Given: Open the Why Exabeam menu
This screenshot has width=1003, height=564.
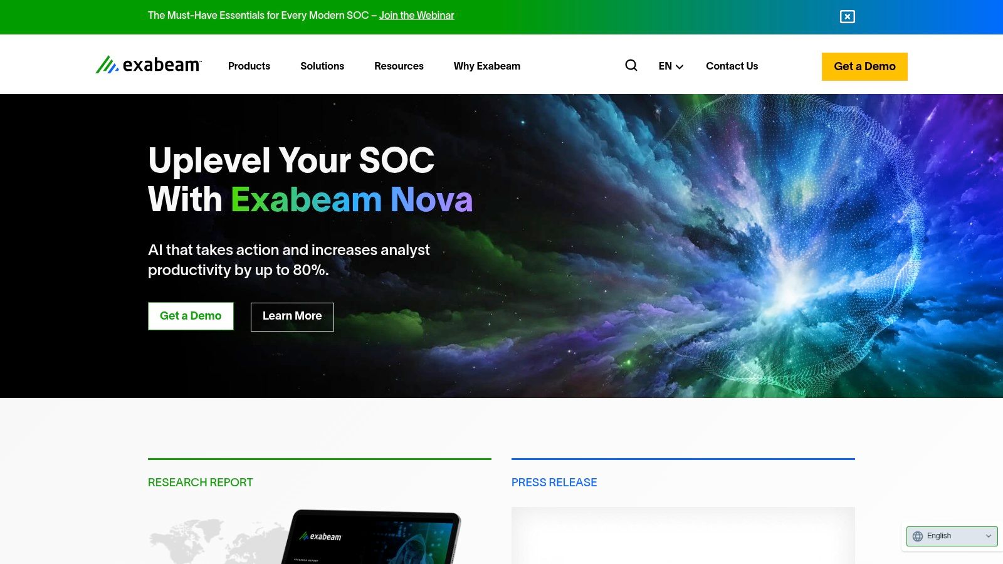Looking at the screenshot, I should point(487,66).
